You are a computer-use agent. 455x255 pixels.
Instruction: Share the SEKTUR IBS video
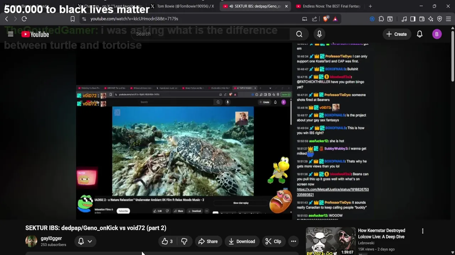pyautogui.click(x=208, y=242)
